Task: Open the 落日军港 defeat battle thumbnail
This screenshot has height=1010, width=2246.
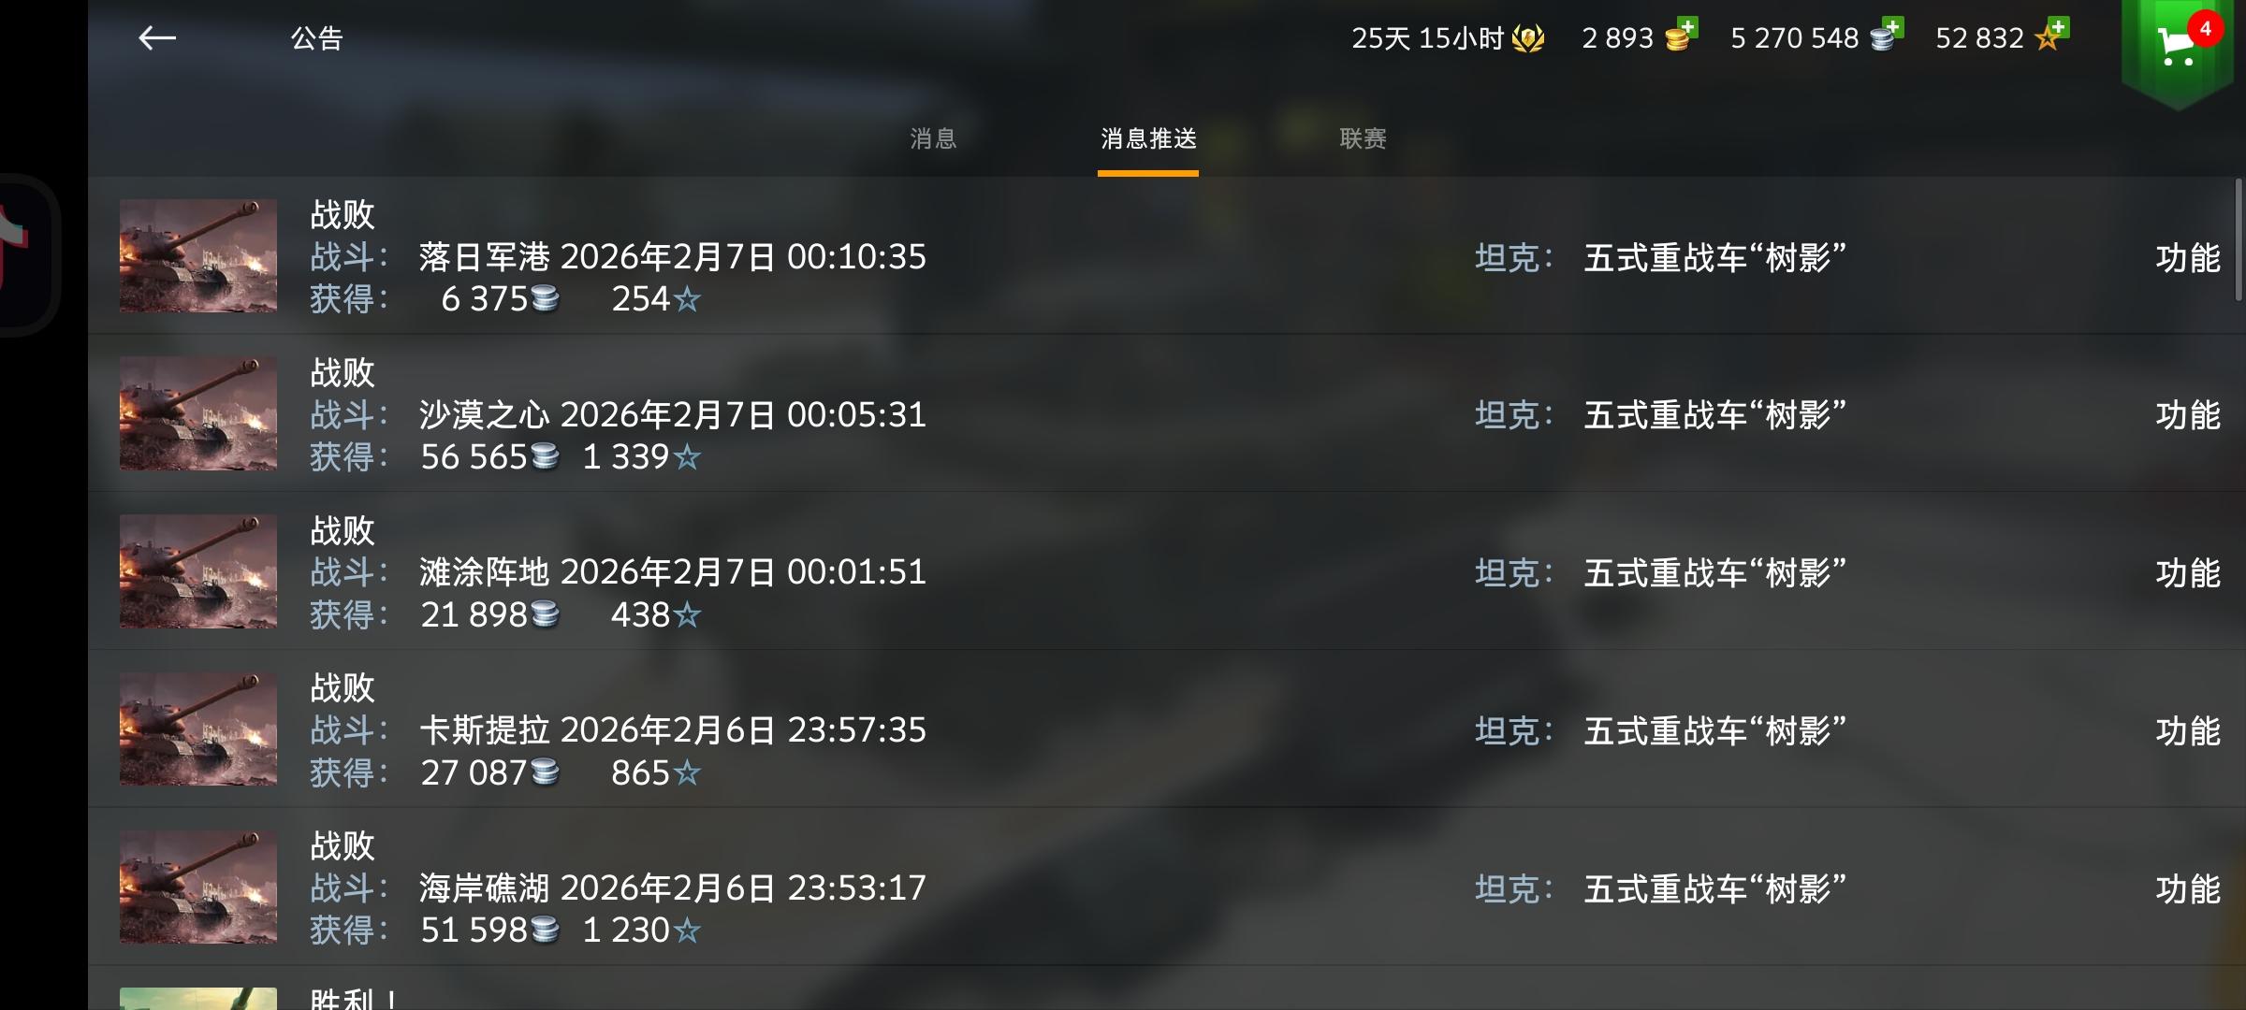Action: pyautogui.click(x=198, y=255)
